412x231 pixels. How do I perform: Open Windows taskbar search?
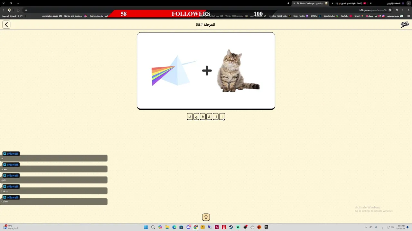pyautogui.click(x=153, y=227)
